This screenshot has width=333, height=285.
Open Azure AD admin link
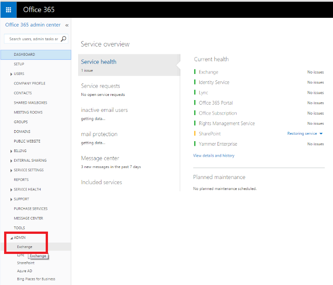[x=25, y=271]
